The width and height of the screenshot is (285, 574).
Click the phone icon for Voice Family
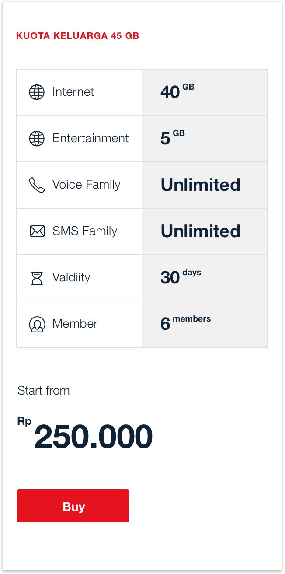click(x=37, y=185)
